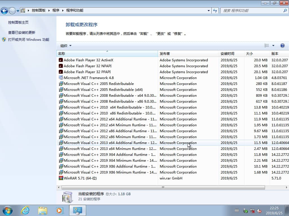Click icon of Visual C++ 2005 Redistributable
The height and width of the screenshot is (216, 289).
[x=61, y=84]
